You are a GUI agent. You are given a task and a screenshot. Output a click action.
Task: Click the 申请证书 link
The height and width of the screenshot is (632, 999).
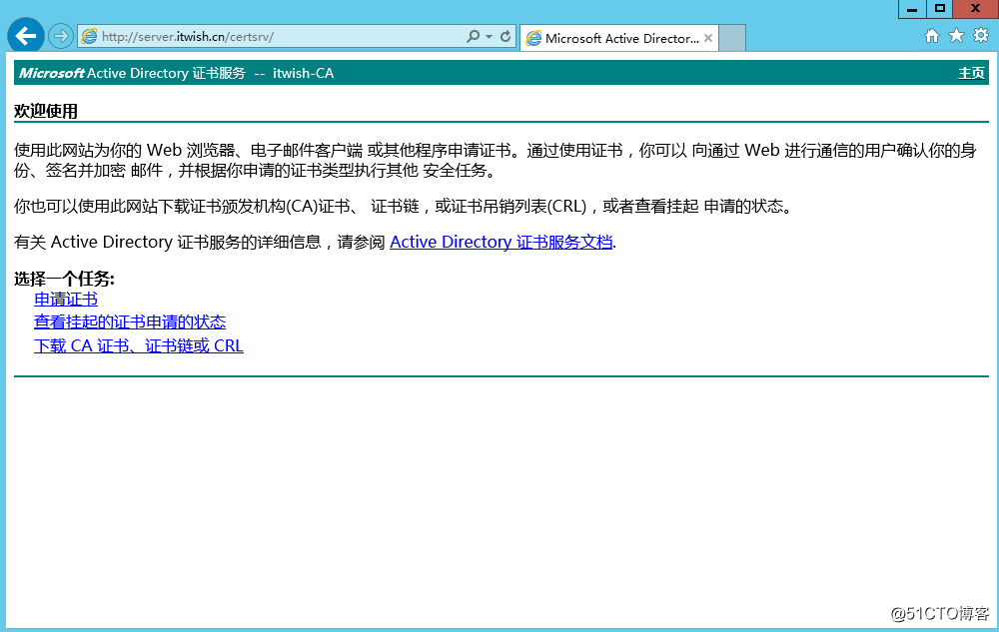tap(66, 300)
